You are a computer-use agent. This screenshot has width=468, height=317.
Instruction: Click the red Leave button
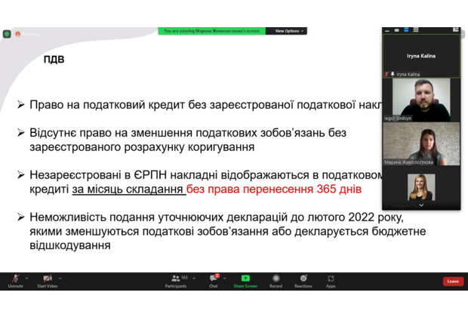[x=453, y=281]
